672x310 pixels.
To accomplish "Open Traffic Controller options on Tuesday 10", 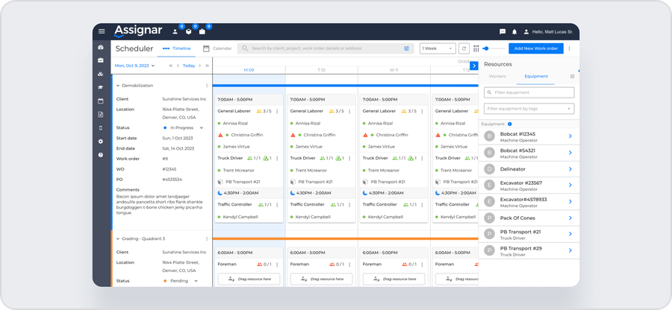I will click(x=349, y=205).
